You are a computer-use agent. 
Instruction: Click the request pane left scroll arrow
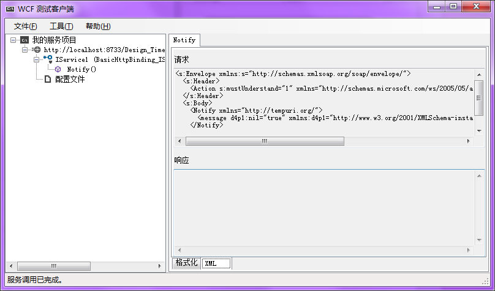(x=179, y=141)
